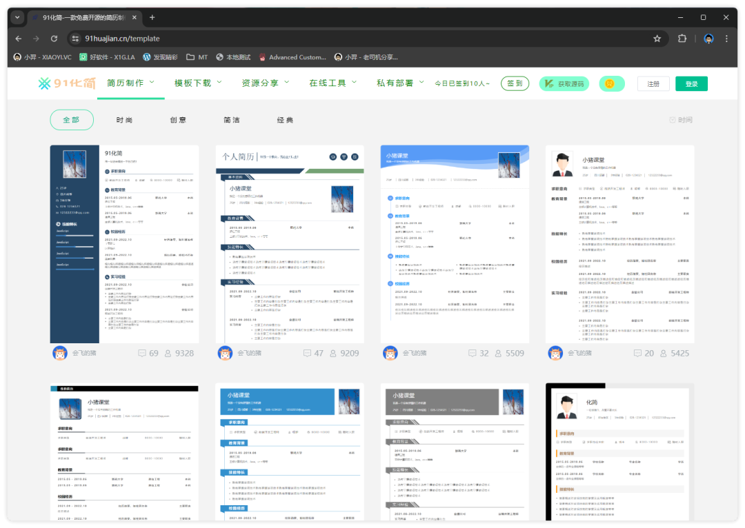Click the 登录 login button

(x=692, y=84)
